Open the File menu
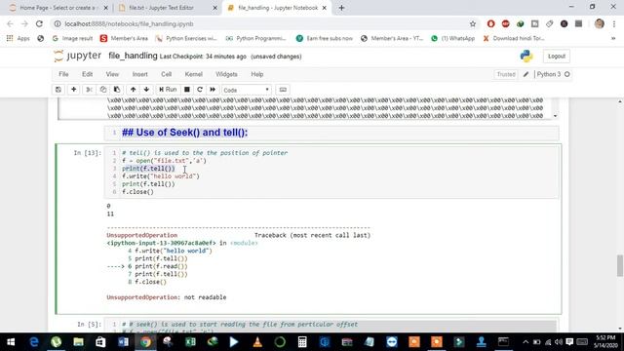The width and height of the screenshot is (624, 351). pyautogui.click(x=63, y=74)
